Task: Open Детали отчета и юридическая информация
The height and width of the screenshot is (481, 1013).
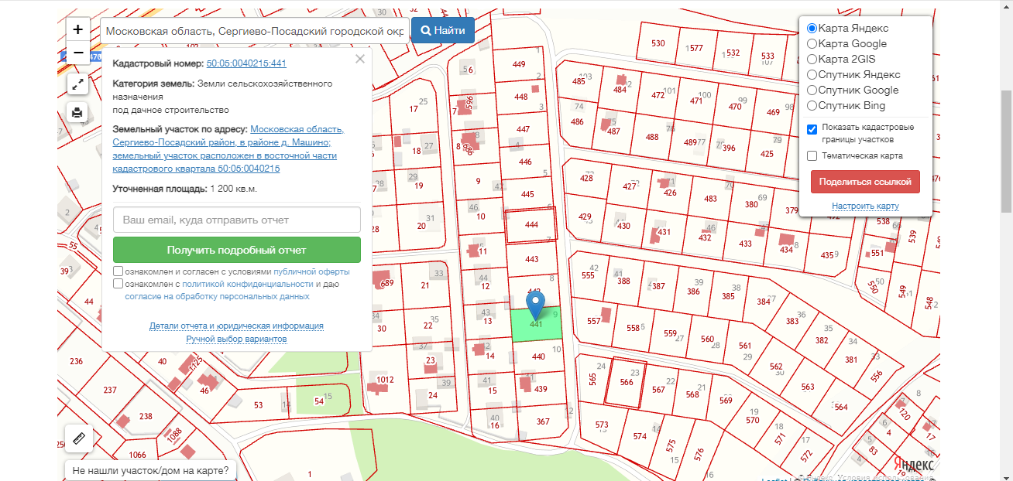Action: [x=236, y=326]
